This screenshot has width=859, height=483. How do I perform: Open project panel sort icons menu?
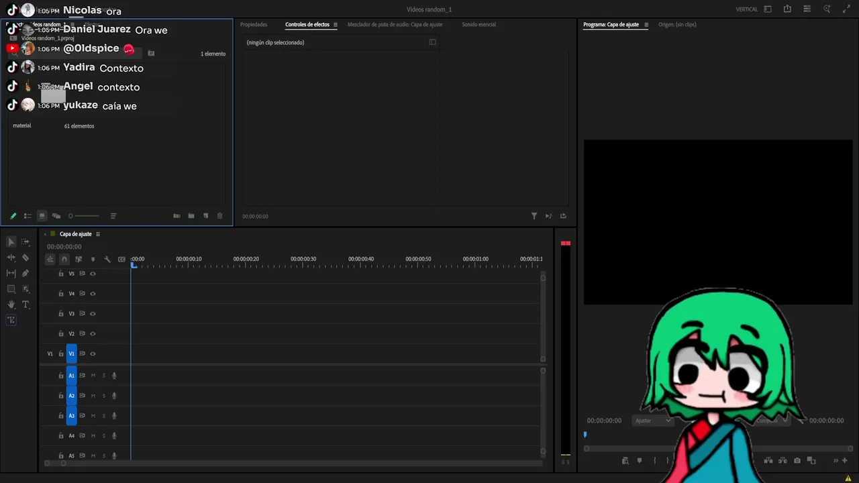[113, 216]
